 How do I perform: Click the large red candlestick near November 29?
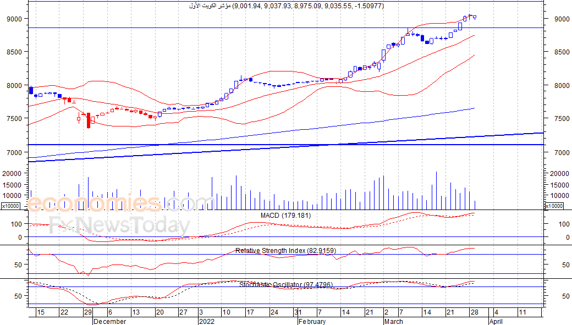point(88,119)
